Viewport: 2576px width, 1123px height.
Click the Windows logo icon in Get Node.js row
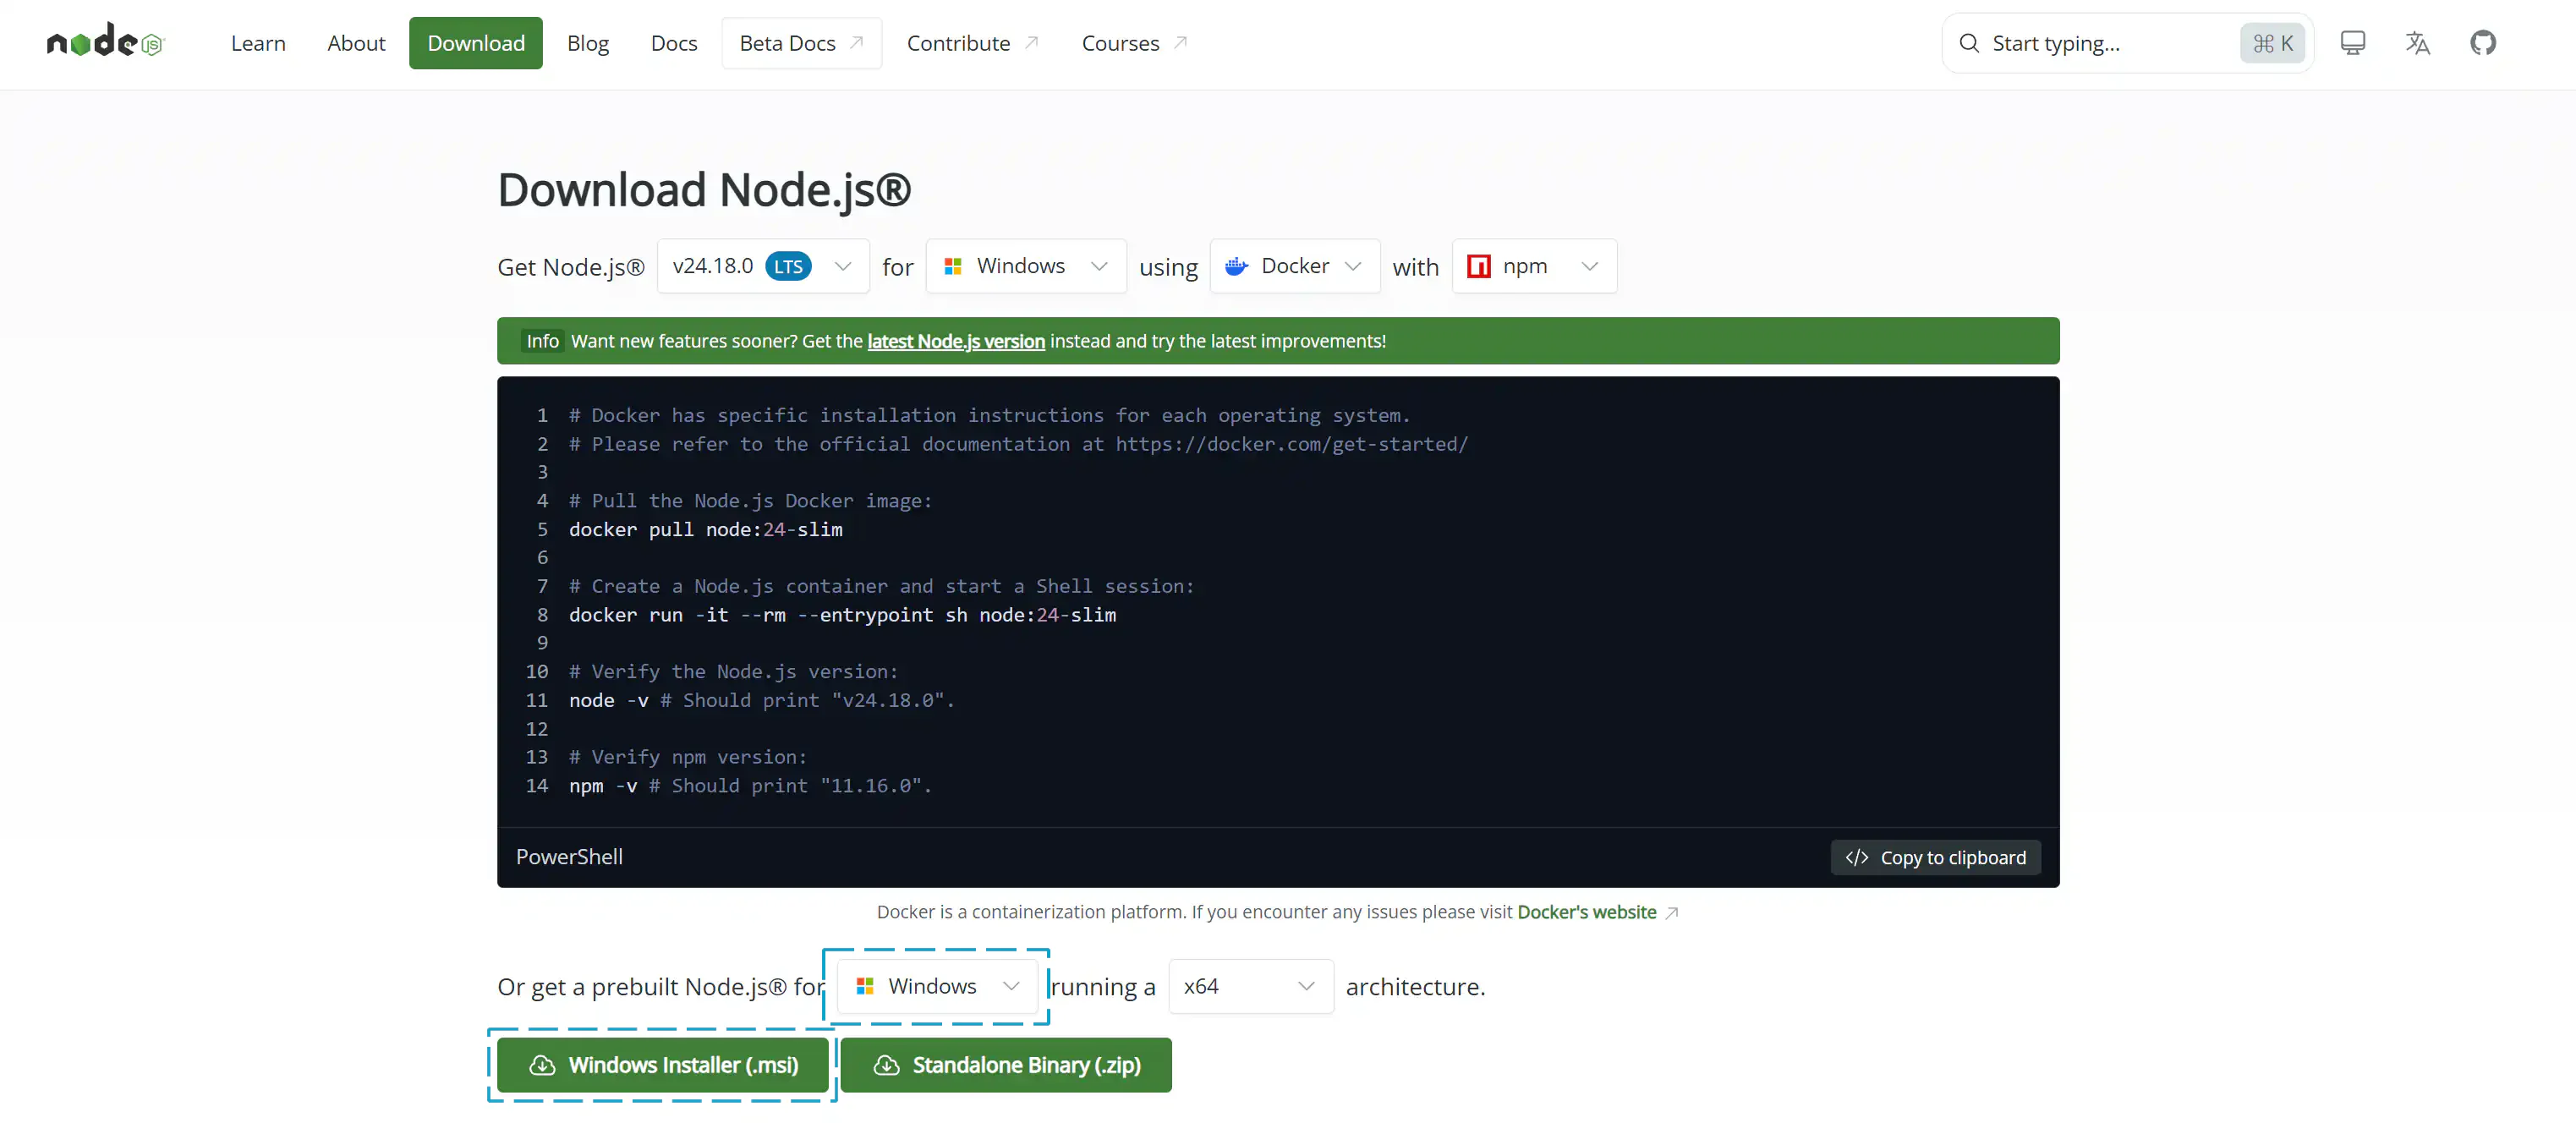[x=953, y=266]
